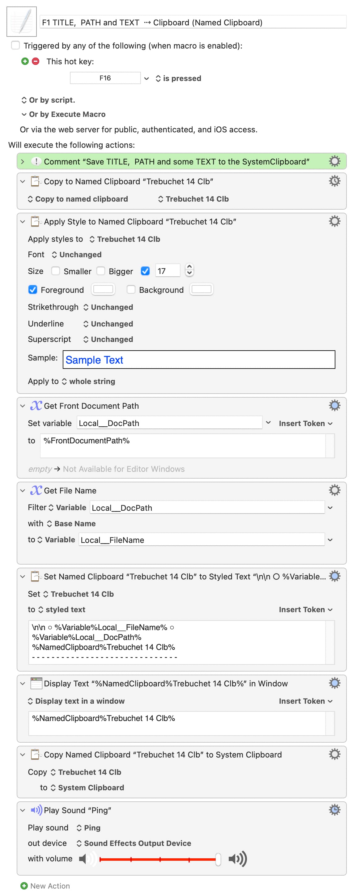This screenshot has height=896, width=353.
Task: Expand the collapsed Comment action
Action: (x=23, y=161)
